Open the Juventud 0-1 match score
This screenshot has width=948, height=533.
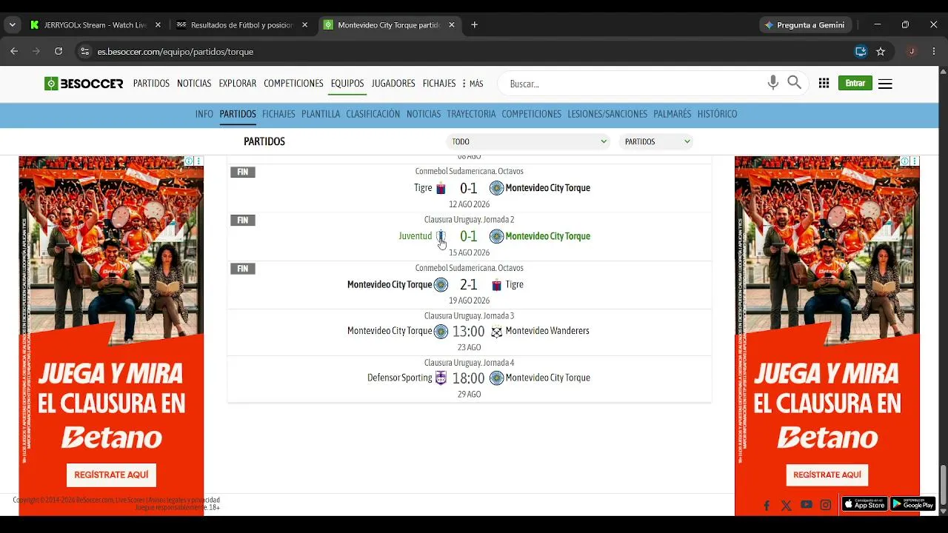pyautogui.click(x=468, y=236)
